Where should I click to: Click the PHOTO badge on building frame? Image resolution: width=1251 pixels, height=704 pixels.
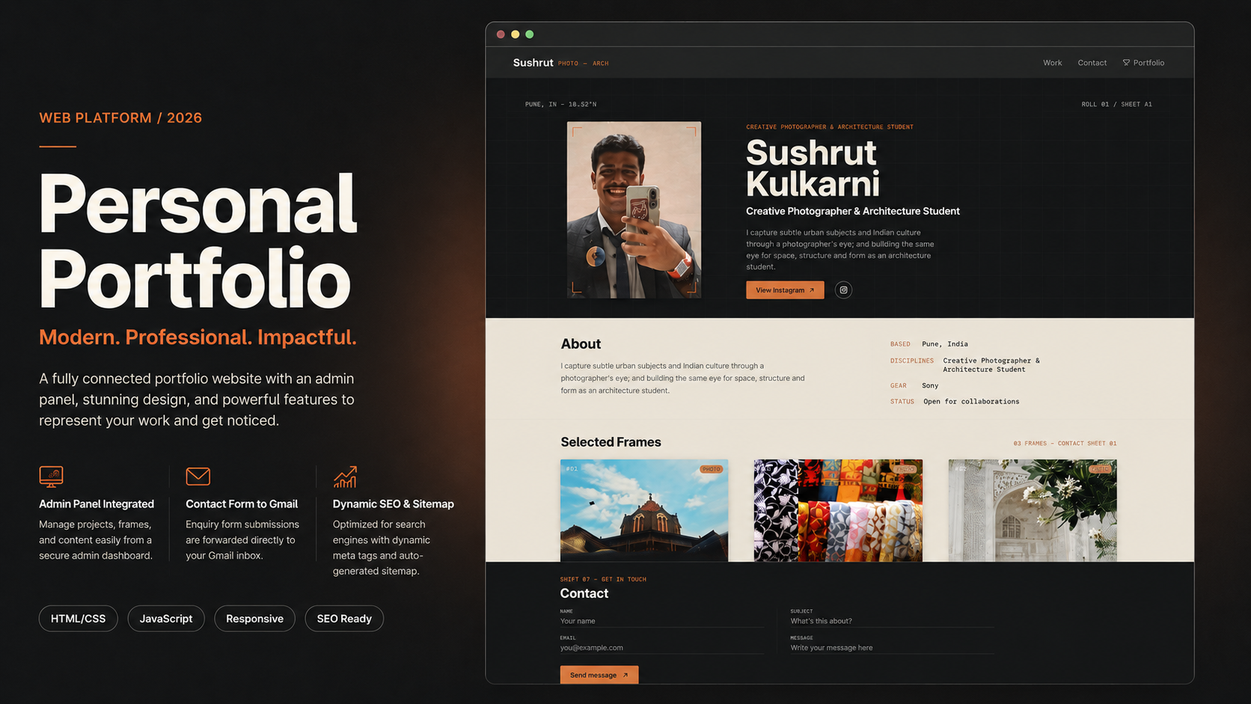(711, 469)
